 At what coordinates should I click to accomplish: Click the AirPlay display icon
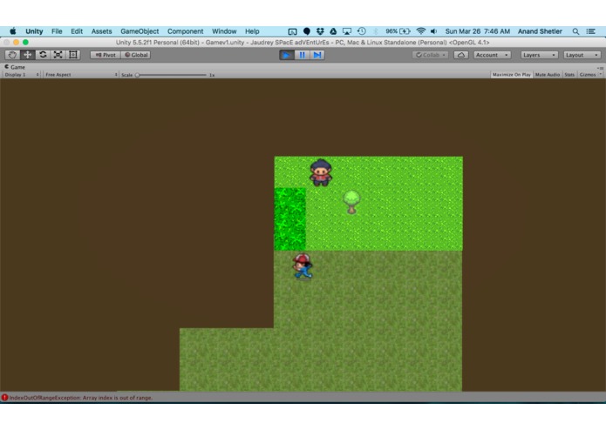click(347, 31)
